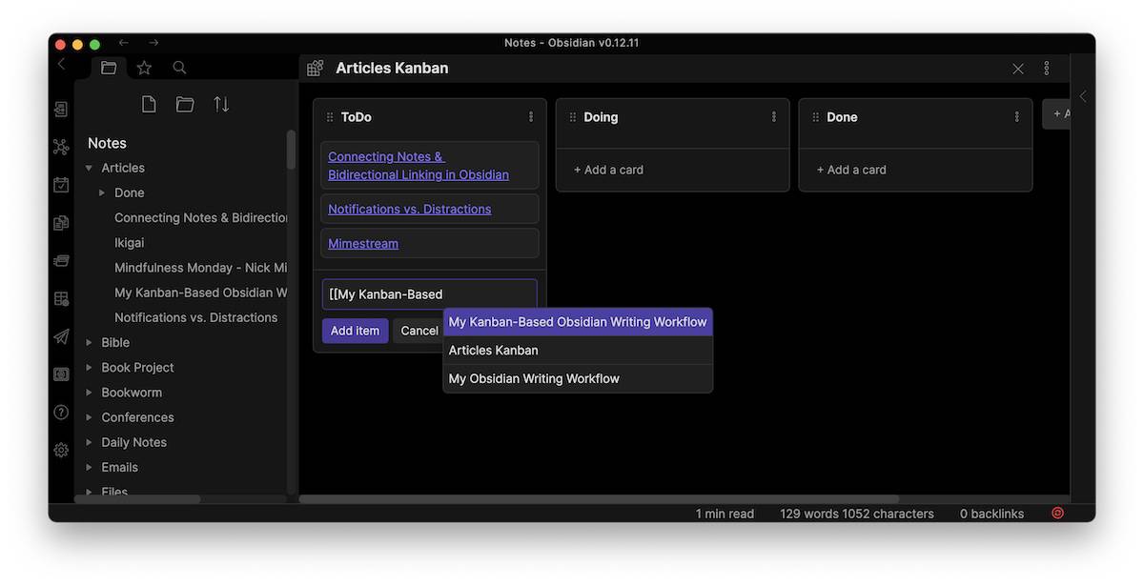
Task: Click the ToDo lane drag handle
Action: (330, 117)
